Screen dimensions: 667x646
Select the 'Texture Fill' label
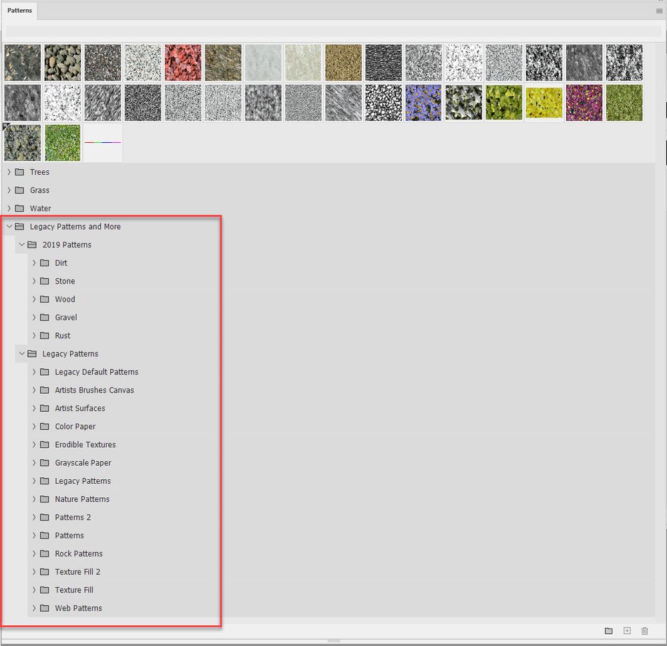coord(74,590)
